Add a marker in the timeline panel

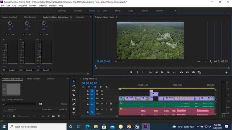coord(101,87)
